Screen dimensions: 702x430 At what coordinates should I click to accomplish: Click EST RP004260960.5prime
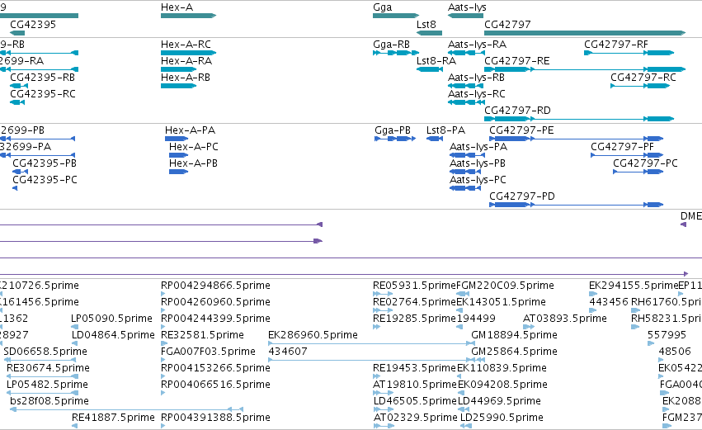coord(215,302)
